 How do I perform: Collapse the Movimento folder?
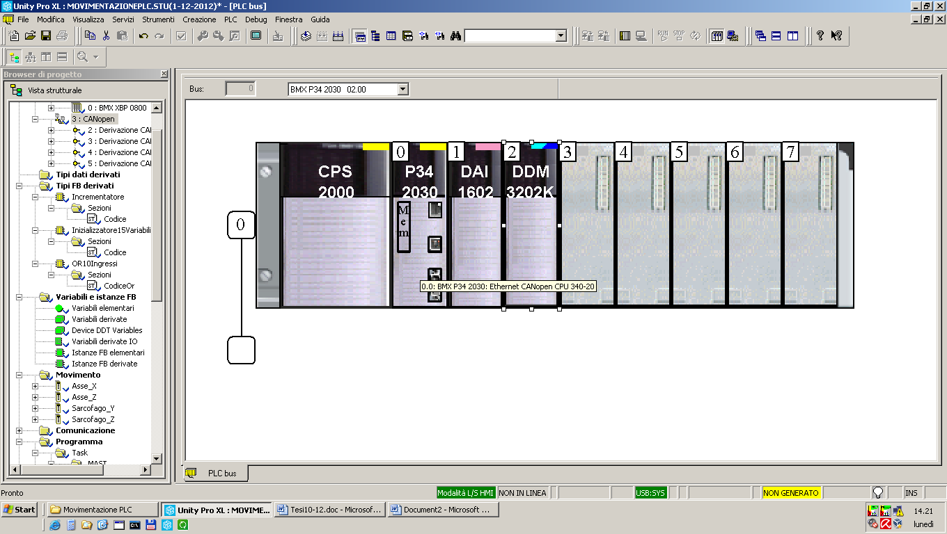point(19,375)
